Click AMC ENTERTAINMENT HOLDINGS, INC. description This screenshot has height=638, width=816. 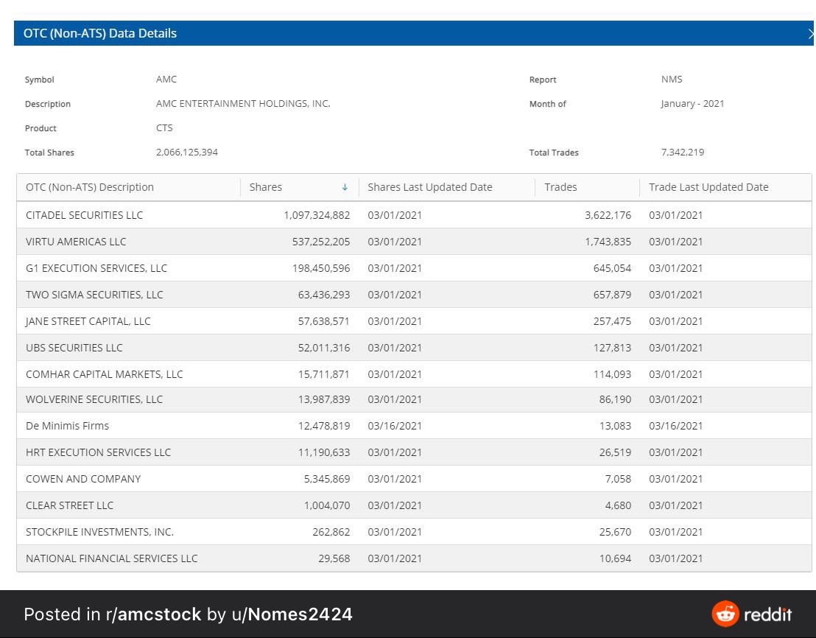click(x=243, y=104)
